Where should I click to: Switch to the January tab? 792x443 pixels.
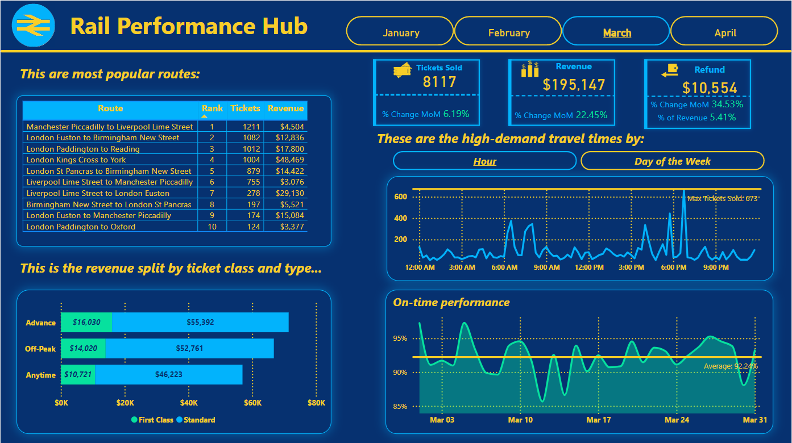pos(400,31)
